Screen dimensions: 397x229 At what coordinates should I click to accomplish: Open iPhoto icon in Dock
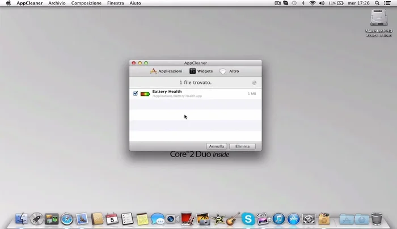click(x=203, y=219)
